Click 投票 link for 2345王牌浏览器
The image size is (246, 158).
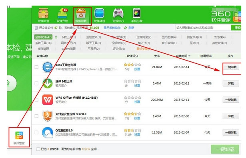coord(137,69)
